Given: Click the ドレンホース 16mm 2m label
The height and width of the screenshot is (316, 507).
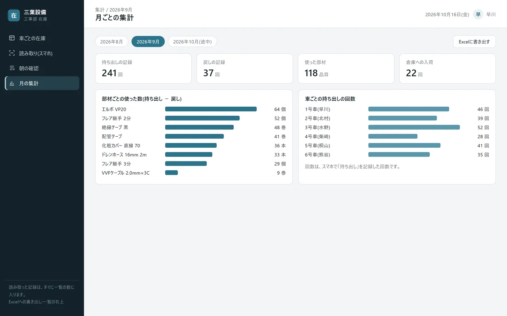Looking at the screenshot, I should (124, 154).
